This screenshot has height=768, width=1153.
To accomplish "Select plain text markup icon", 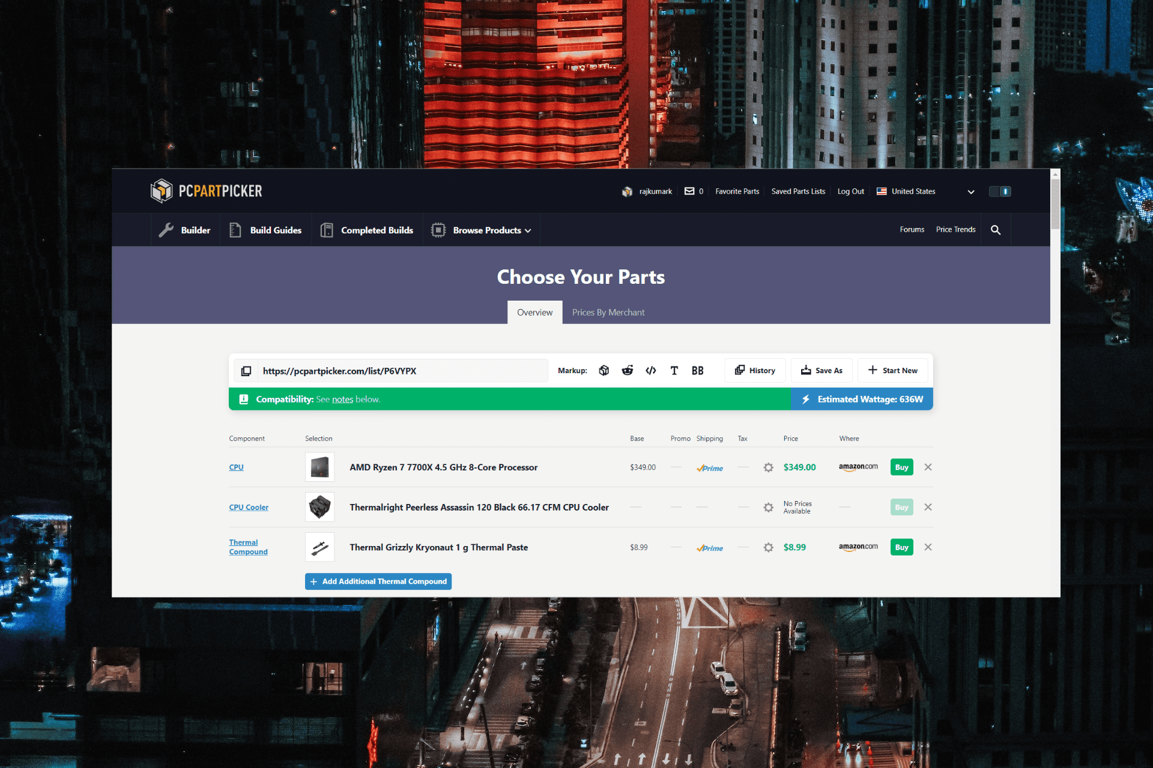I will (674, 370).
